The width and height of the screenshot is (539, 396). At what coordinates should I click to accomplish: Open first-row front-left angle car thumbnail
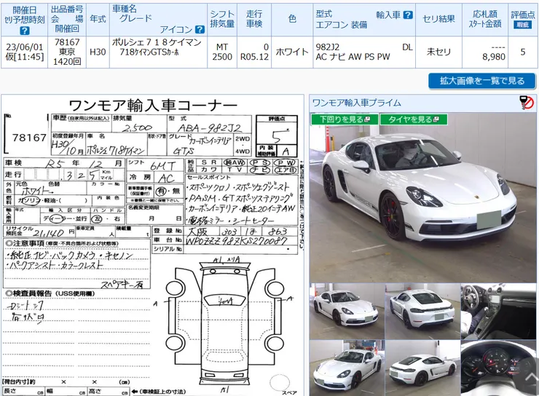pos(347,311)
